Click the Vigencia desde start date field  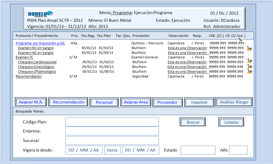point(84,150)
